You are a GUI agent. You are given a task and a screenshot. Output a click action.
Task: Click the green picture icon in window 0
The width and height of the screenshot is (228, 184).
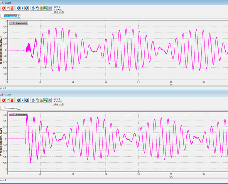point(46,100)
